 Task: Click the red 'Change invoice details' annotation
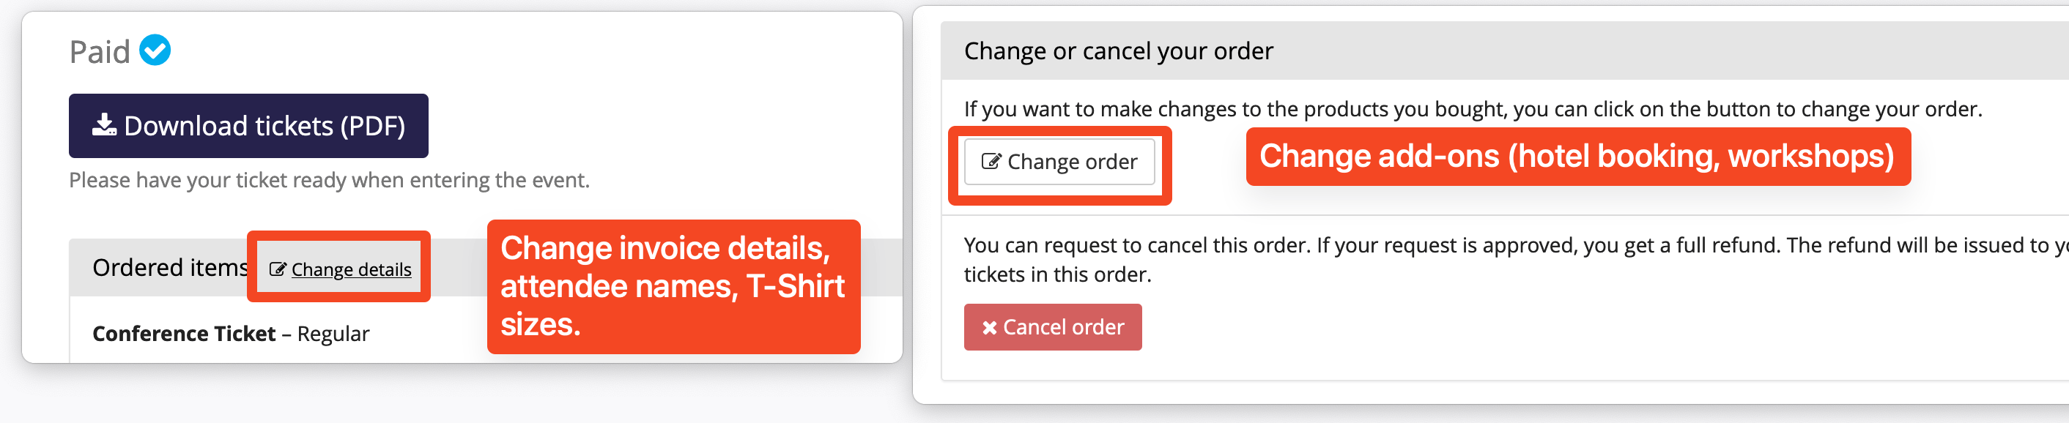tap(673, 287)
